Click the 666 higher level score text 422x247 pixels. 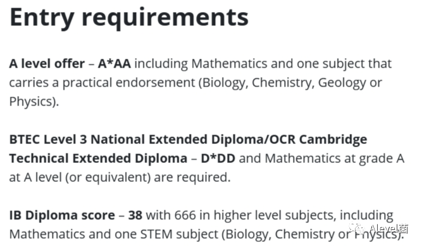[185, 215]
